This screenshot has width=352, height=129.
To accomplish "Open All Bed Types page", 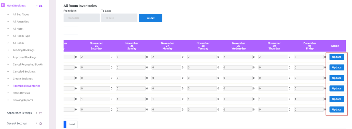I will (x=21, y=14).
